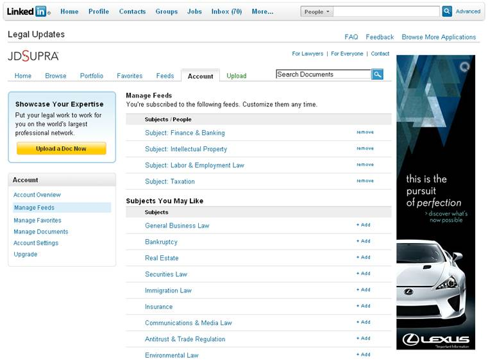Open Manage Documents in sidebar
The image size is (488, 361).
(41, 231)
